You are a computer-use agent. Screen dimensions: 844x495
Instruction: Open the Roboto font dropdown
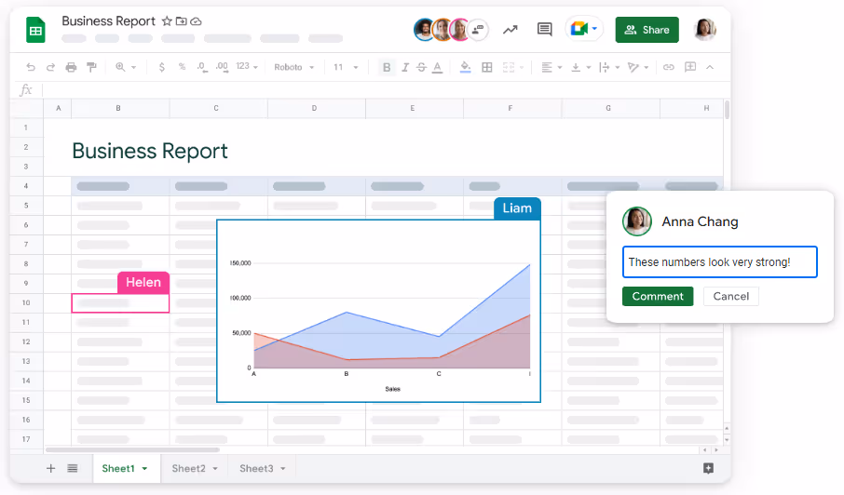tap(293, 67)
